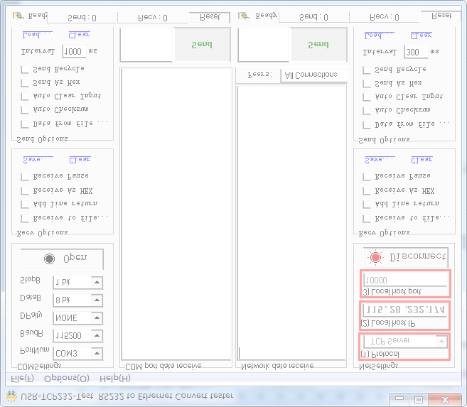The image size is (467, 407).
Task: Tick Auto Checksum in COM Send Options
Action: (25, 110)
